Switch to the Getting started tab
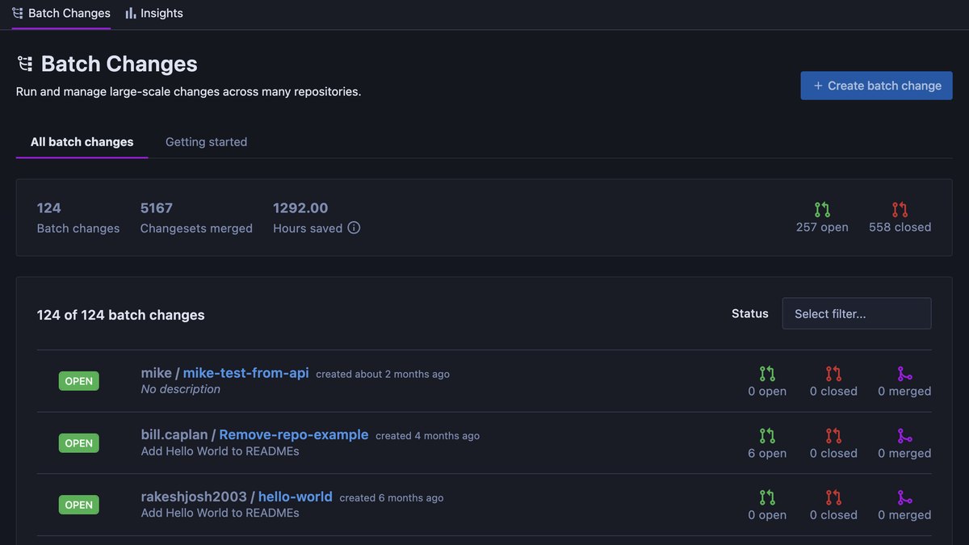Image resolution: width=969 pixels, height=545 pixels. (x=206, y=142)
